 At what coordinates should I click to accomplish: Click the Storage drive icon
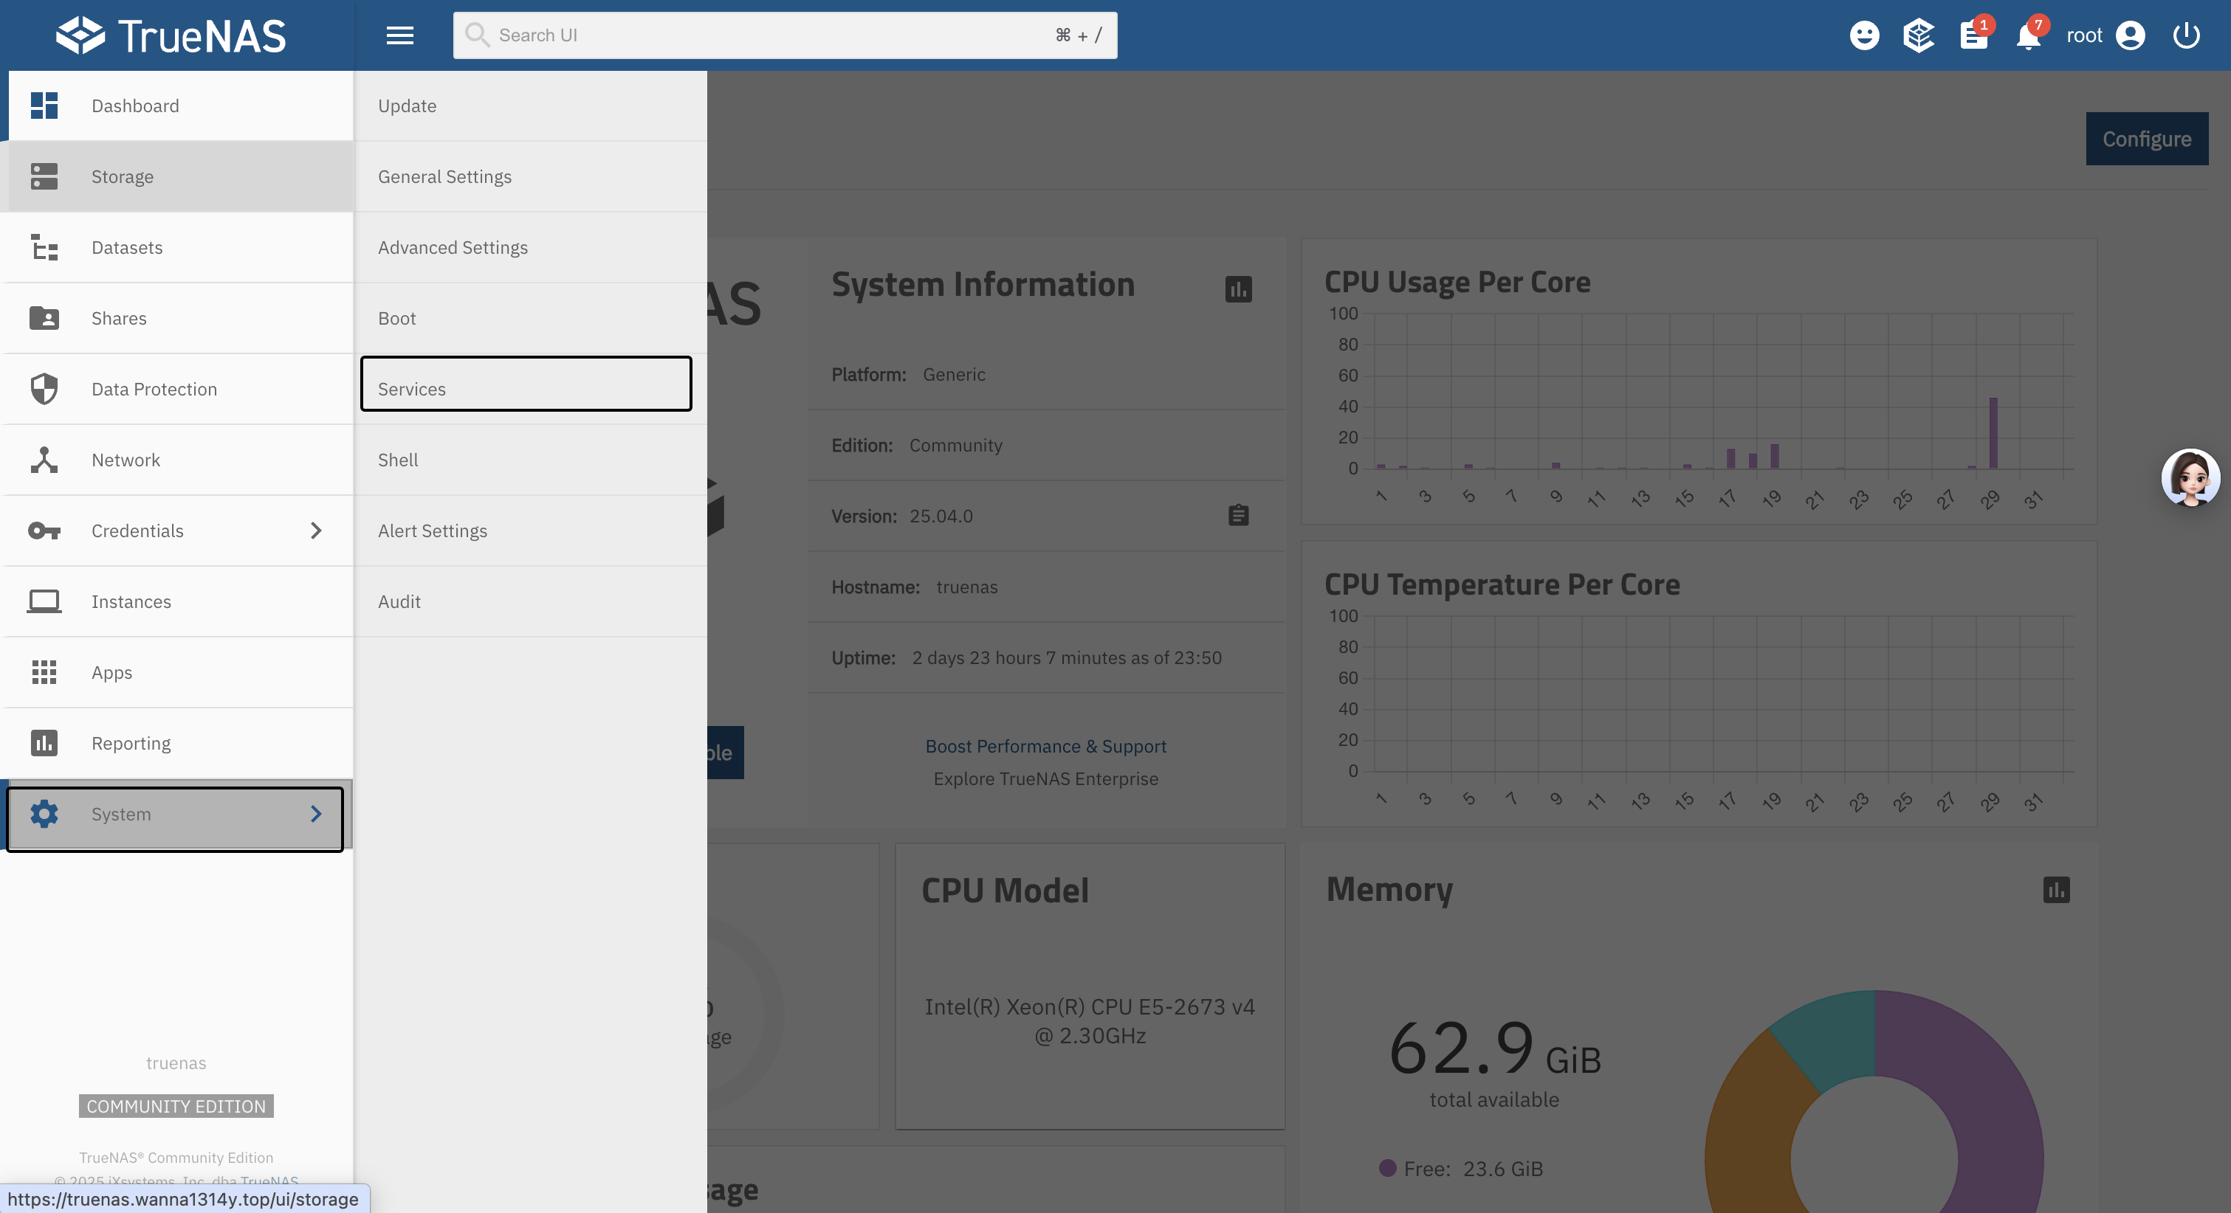point(44,176)
